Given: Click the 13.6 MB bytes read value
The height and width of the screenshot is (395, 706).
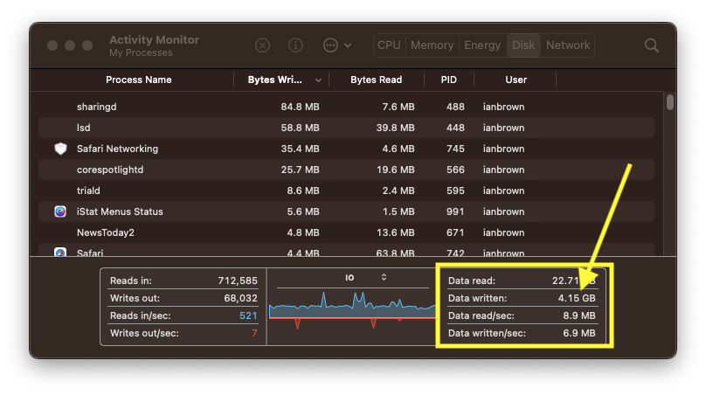Looking at the screenshot, I should point(395,232).
